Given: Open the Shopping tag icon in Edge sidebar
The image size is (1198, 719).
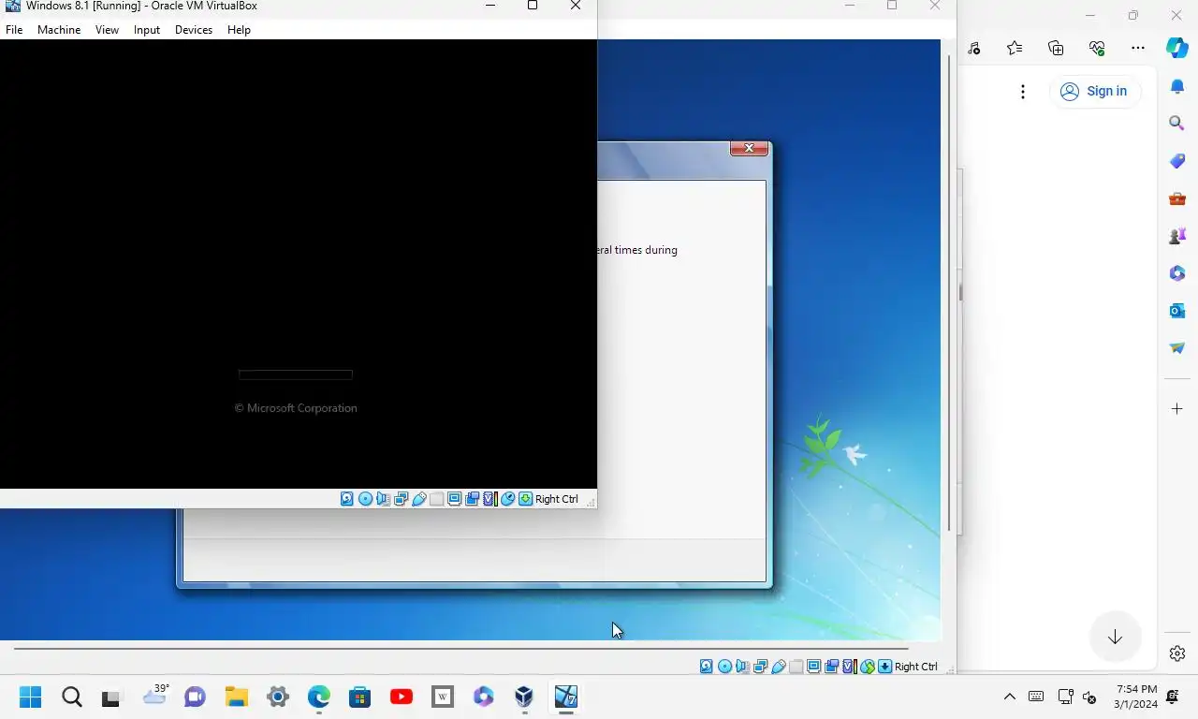Looking at the screenshot, I should tap(1177, 161).
